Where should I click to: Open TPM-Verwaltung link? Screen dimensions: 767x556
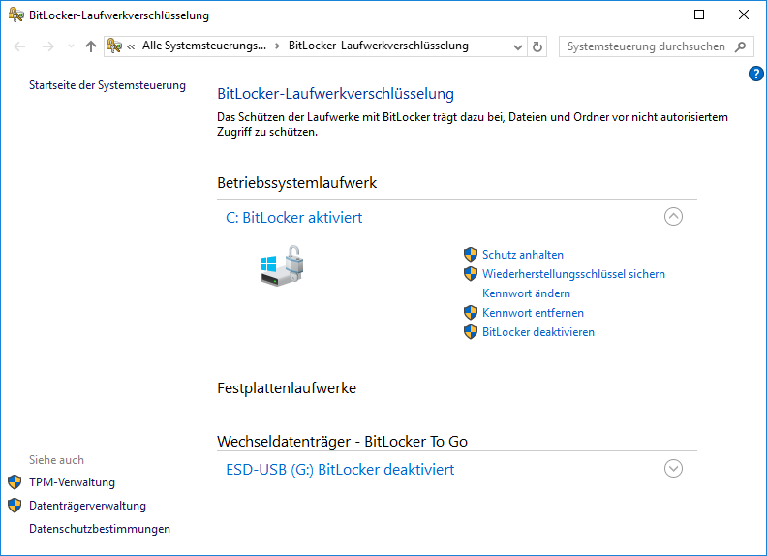click(x=72, y=482)
